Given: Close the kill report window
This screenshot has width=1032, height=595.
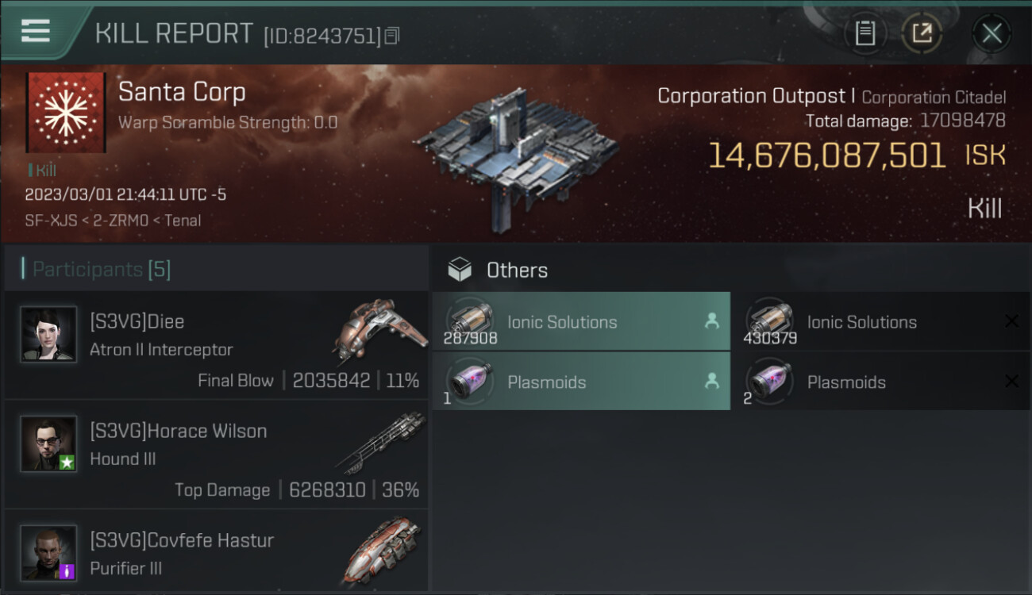Looking at the screenshot, I should pyautogui.click(x=992, y=33).
